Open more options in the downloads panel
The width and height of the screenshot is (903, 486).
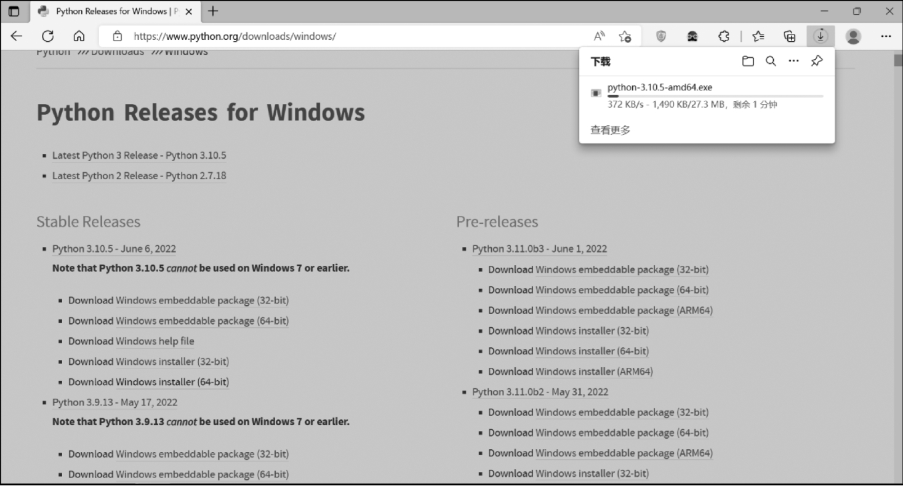click(793, 62)
